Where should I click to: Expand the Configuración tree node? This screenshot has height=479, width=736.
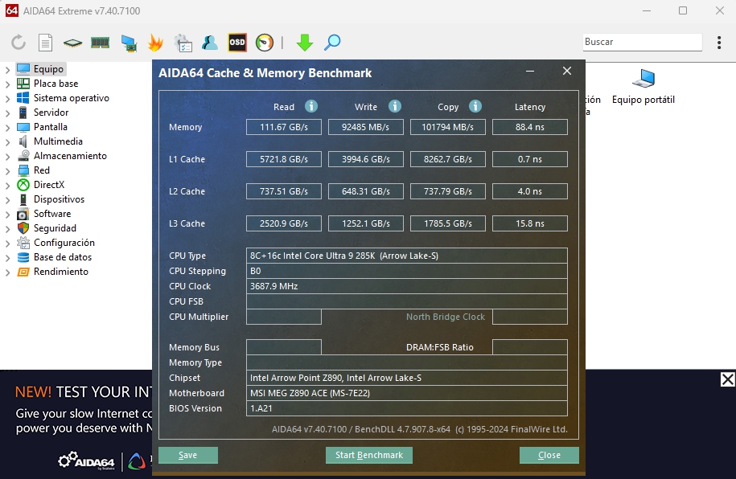[x=7, y=244]
